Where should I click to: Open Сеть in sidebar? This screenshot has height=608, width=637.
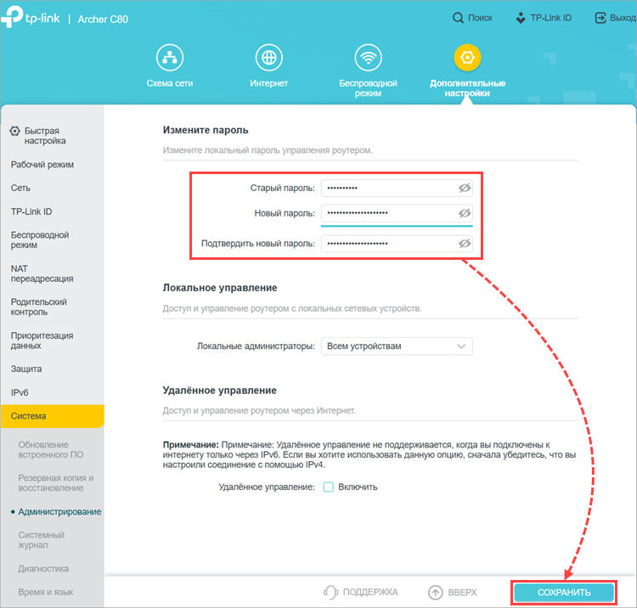pos(20,188)
